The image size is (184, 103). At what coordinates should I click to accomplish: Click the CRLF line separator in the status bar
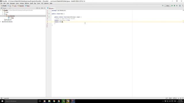click(170, 98)
